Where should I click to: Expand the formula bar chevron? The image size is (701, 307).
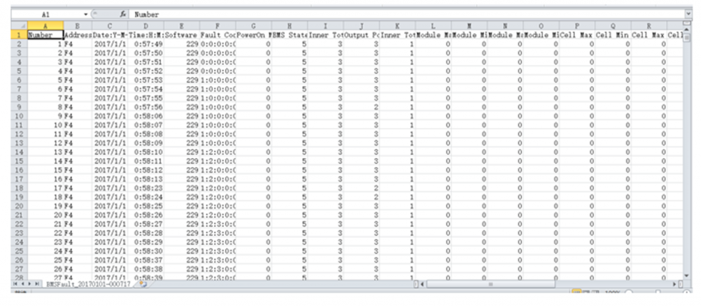(x=687, y=15)
